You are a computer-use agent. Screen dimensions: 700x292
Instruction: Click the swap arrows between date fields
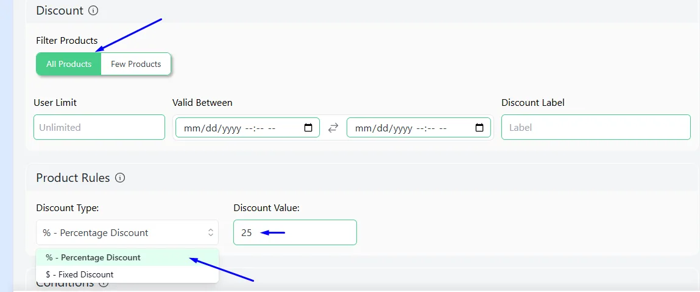[x=333, y=128]
